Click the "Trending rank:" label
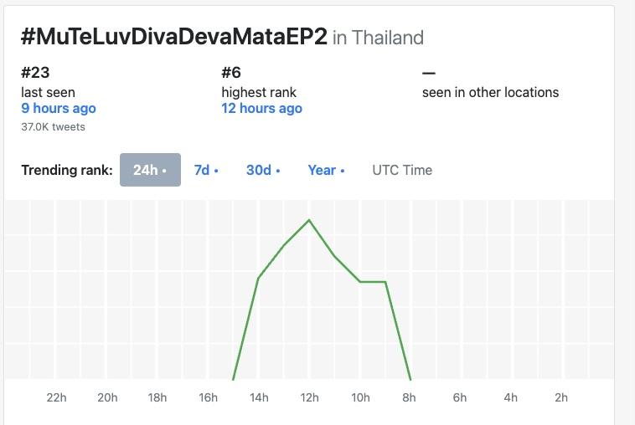The image size is (635, 425). pos(67,170)
